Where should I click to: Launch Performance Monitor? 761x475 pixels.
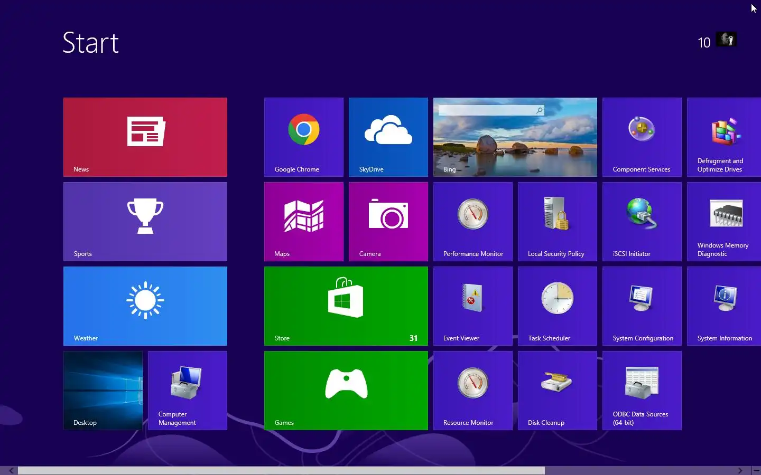[473, 222]
